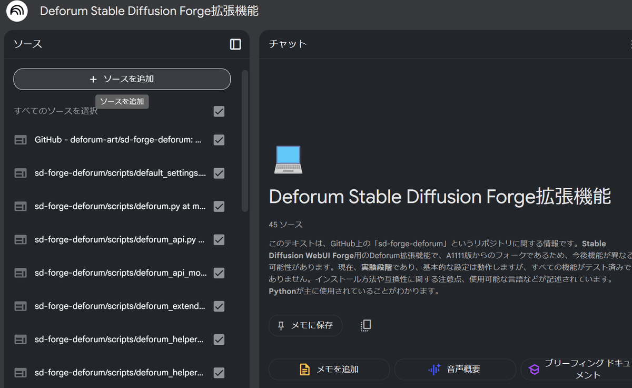Disable the deforum.py source checkbox
632x388 pixels.
click(x=219, y=206)
